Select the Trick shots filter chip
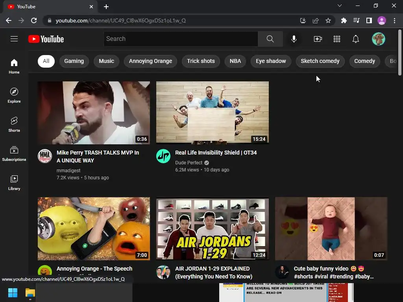Screen dimensions: 403x302 pos(201,61)
